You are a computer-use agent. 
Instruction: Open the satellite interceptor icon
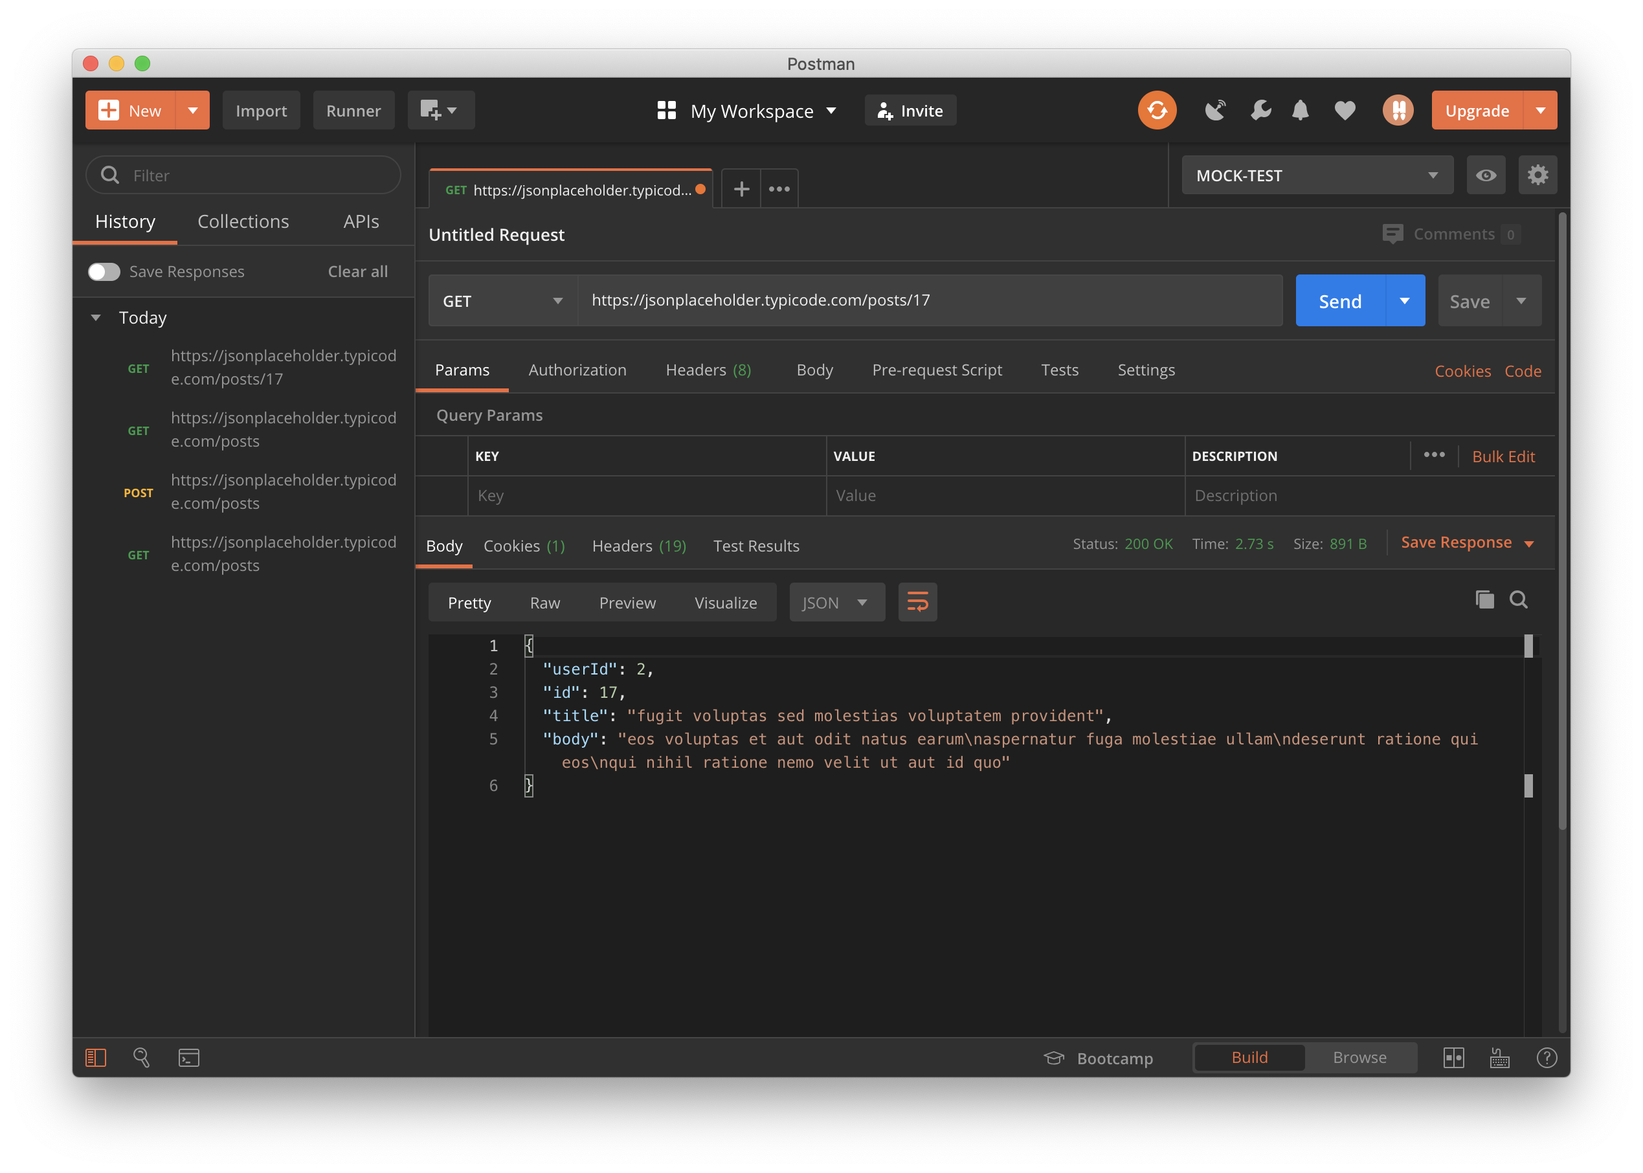1216,111
